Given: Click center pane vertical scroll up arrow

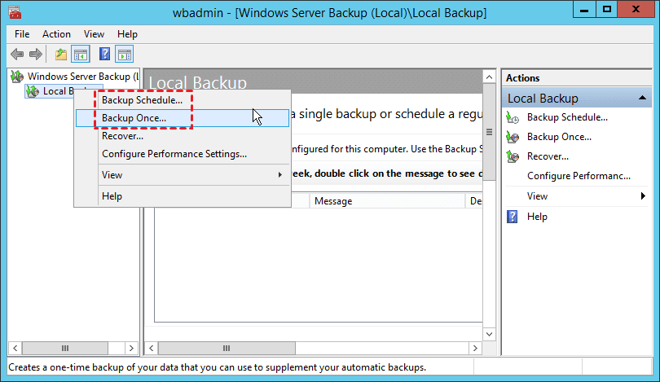Looking at the screenshot, I should click(489, 77).
